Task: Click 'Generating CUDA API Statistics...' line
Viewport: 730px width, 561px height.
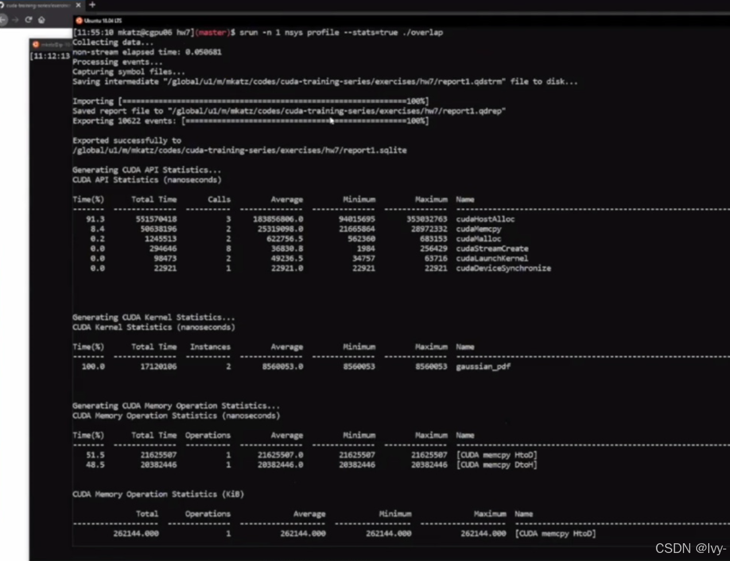Action: pyautogui.click(x=147, y=170)
